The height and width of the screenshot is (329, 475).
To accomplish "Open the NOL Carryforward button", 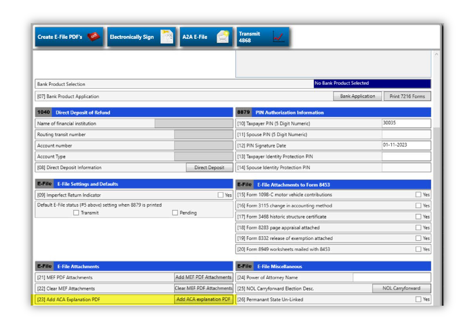I will point(401,288).
